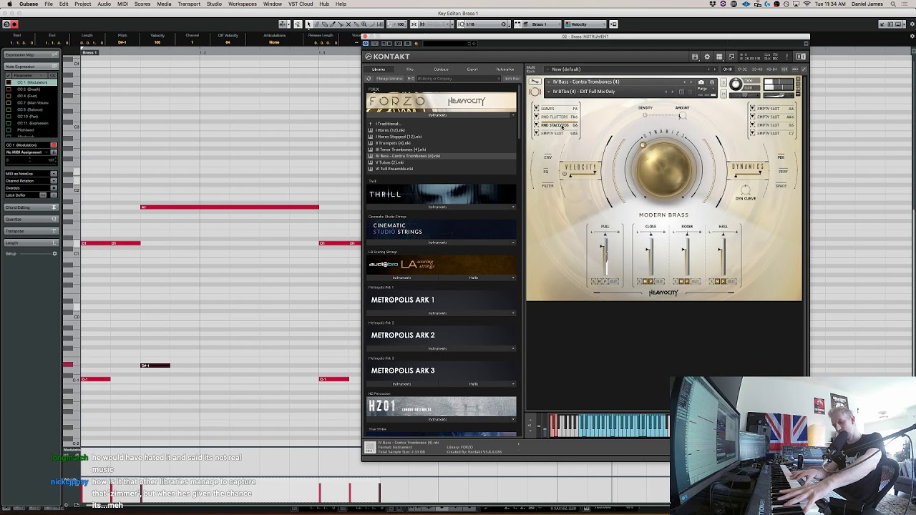
Task: Toggle CC 1 Modulation parameter checkbox
Action: [9, 82]
